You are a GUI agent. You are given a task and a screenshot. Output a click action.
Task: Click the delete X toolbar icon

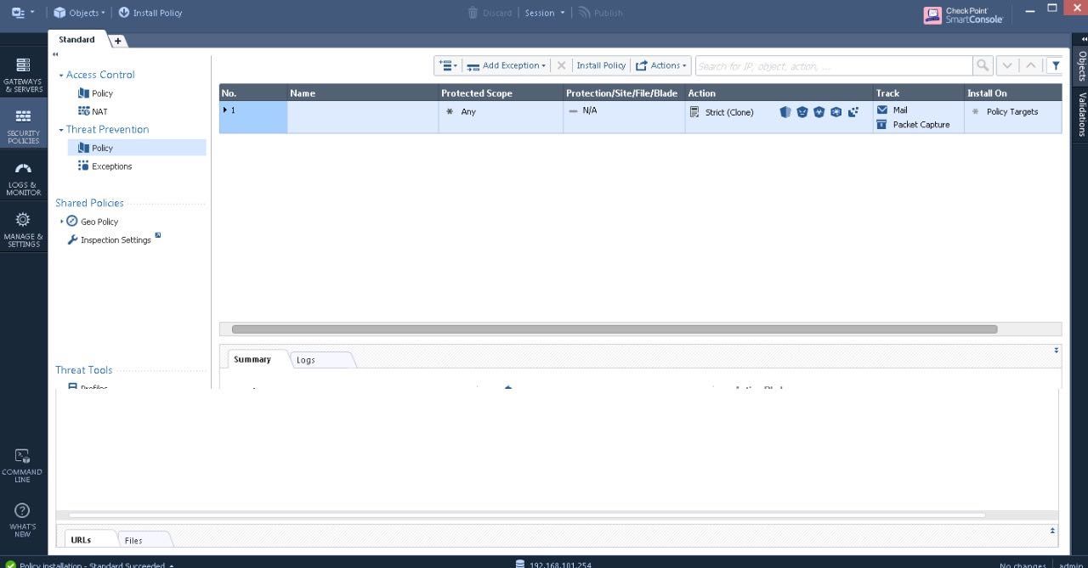(561, 65)
